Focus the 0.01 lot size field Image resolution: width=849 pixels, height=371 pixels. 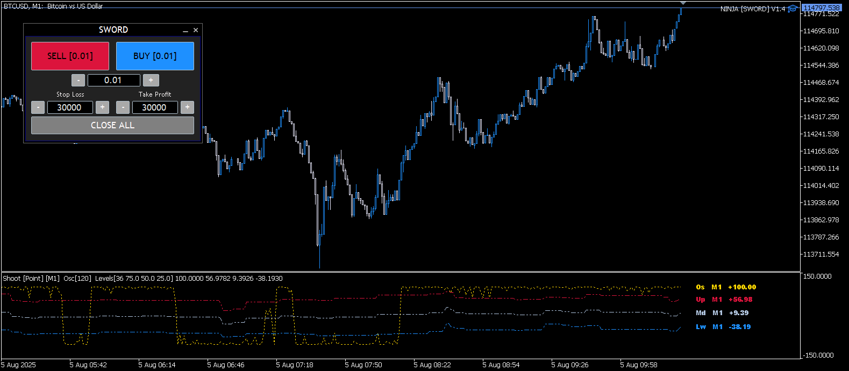[113, 80]
